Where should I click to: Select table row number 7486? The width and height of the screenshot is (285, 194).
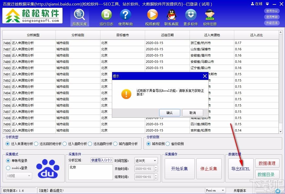(7, 43)
